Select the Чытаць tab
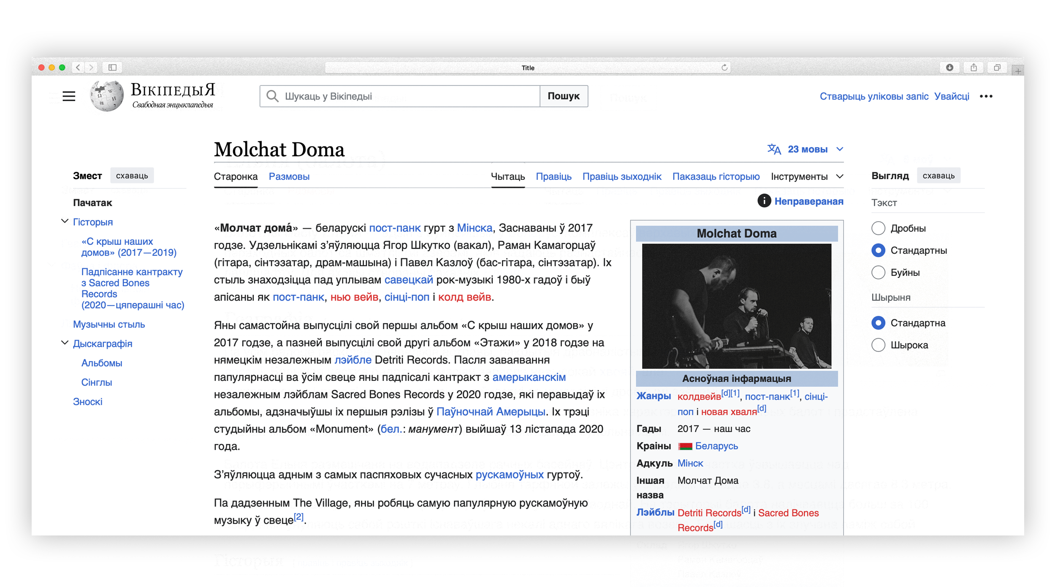Image resolution: width=1055 pixels, height=587 pixels. click(x=508, y=177)
